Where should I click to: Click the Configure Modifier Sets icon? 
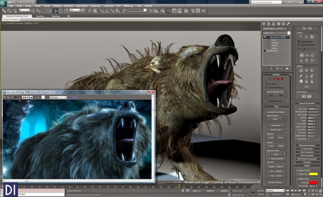point(287,68)
